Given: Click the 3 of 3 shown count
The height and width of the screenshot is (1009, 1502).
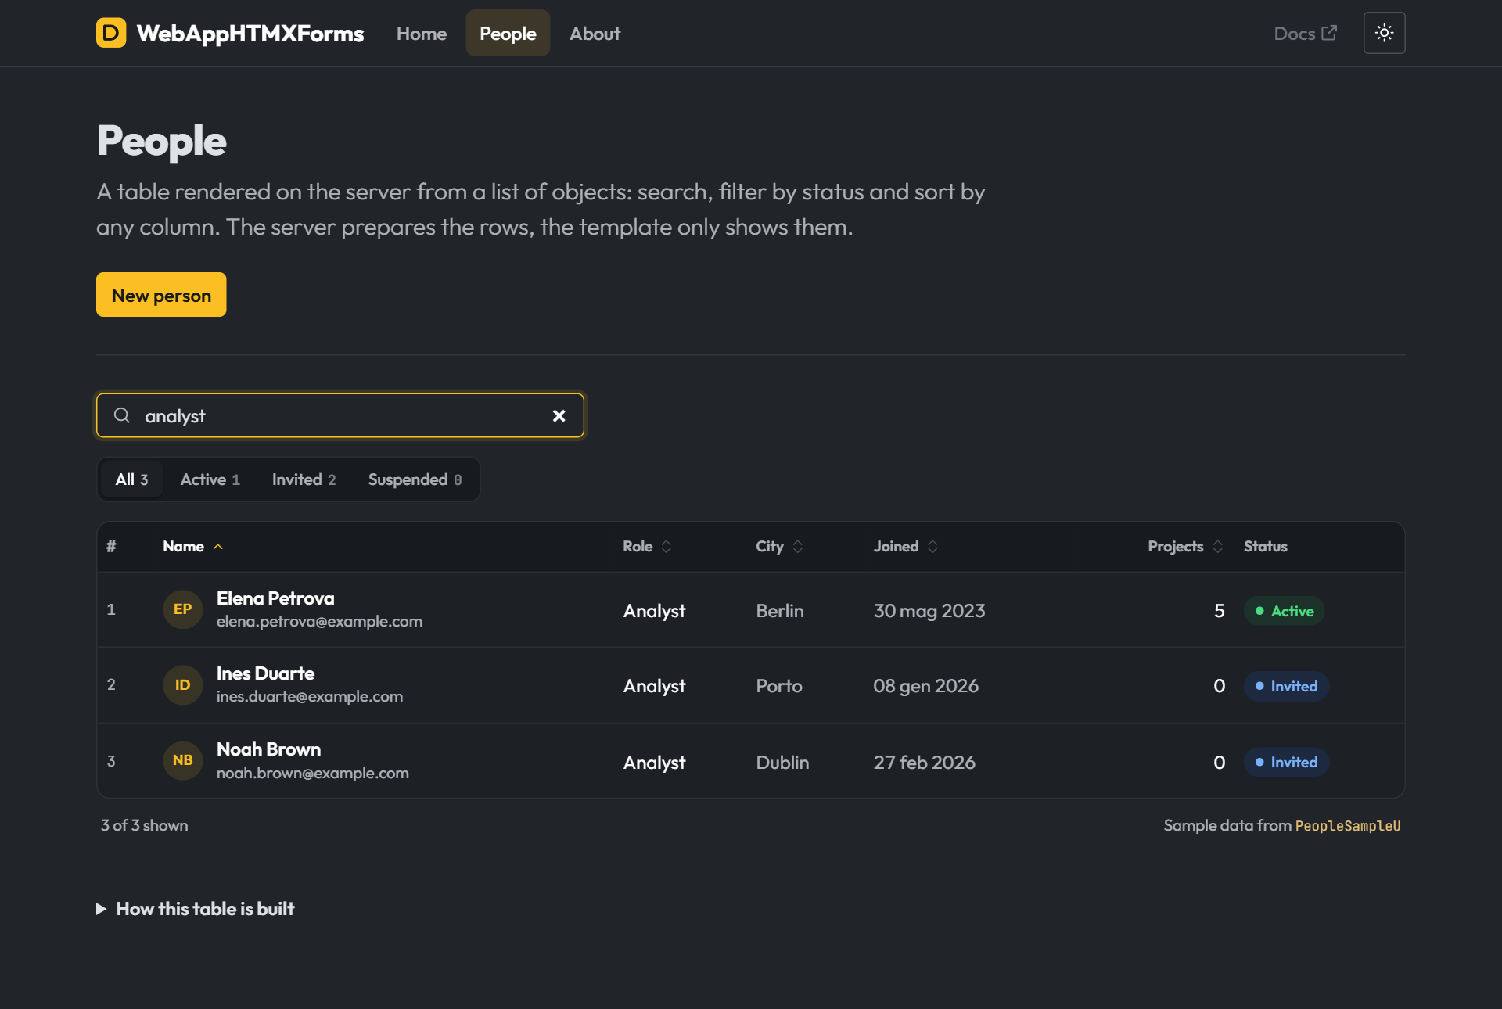Looking at the screenshot, I should [144, 826].
